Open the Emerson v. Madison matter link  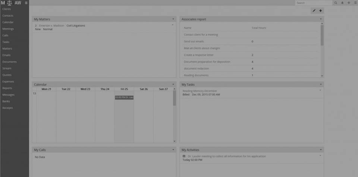(51, 26)
